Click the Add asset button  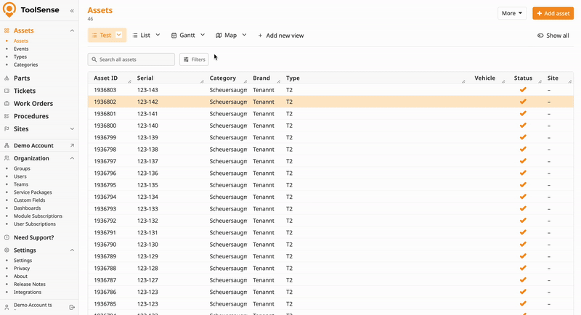pyautogui.click(x=553, y=13)
